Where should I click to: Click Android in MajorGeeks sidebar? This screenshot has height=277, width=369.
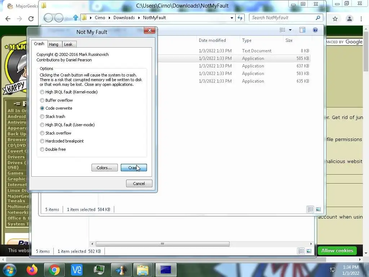[17, 116]
